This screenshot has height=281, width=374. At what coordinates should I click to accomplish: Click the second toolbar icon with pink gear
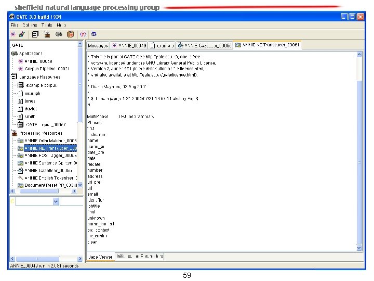click(x=22, y=34)
